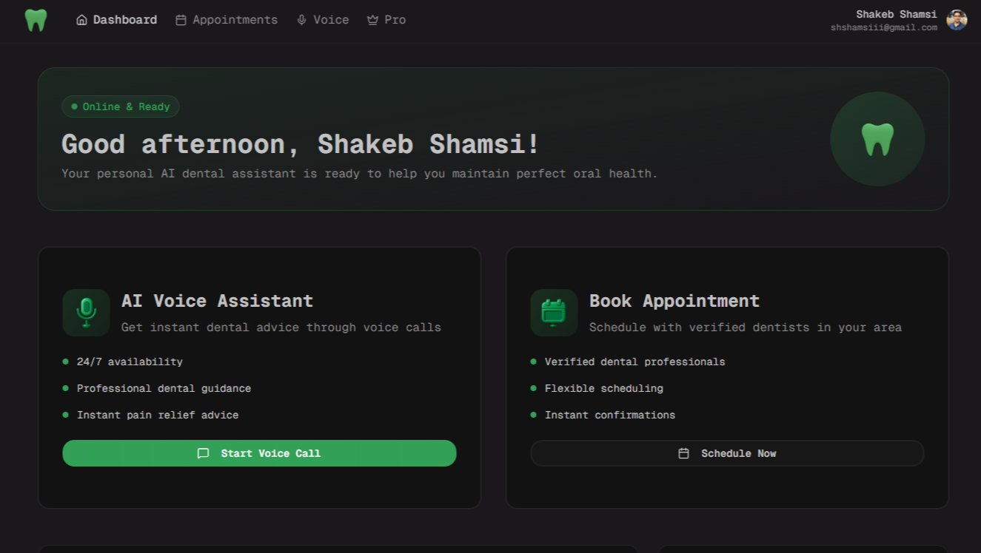
Task: Open the Dashboard tab
Action: click(124, 20)
